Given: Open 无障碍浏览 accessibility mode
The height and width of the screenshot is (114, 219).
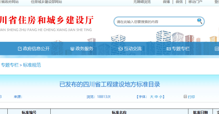Looking at the screenshot, I should pos(142,2).
